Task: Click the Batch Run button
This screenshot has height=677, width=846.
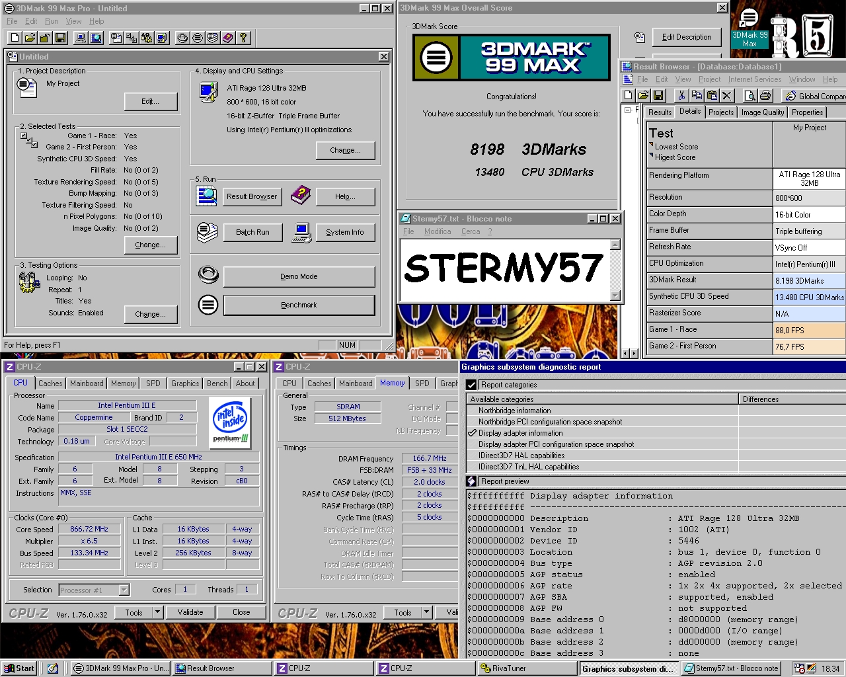Action: click(252, 233)
